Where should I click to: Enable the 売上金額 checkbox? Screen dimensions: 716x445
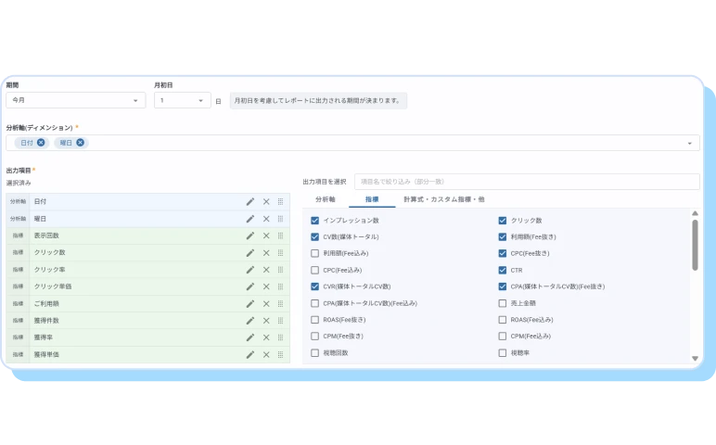click(503, 303)
